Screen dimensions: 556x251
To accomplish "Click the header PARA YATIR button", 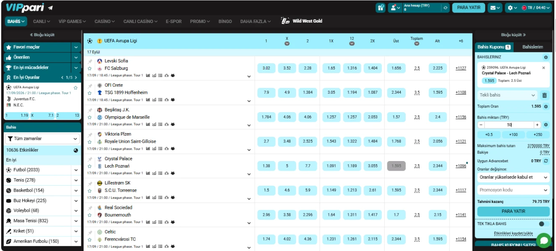I will pyautogui.click(x=469, y=8).
